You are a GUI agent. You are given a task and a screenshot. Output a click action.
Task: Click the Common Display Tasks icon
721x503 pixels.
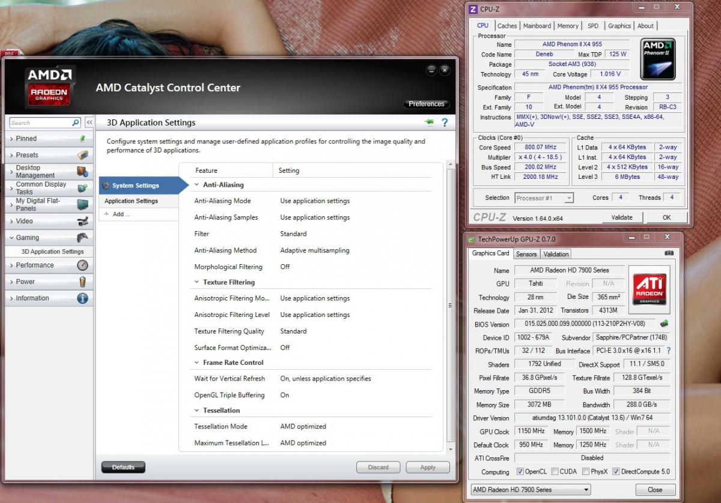[x=83, y=188]
